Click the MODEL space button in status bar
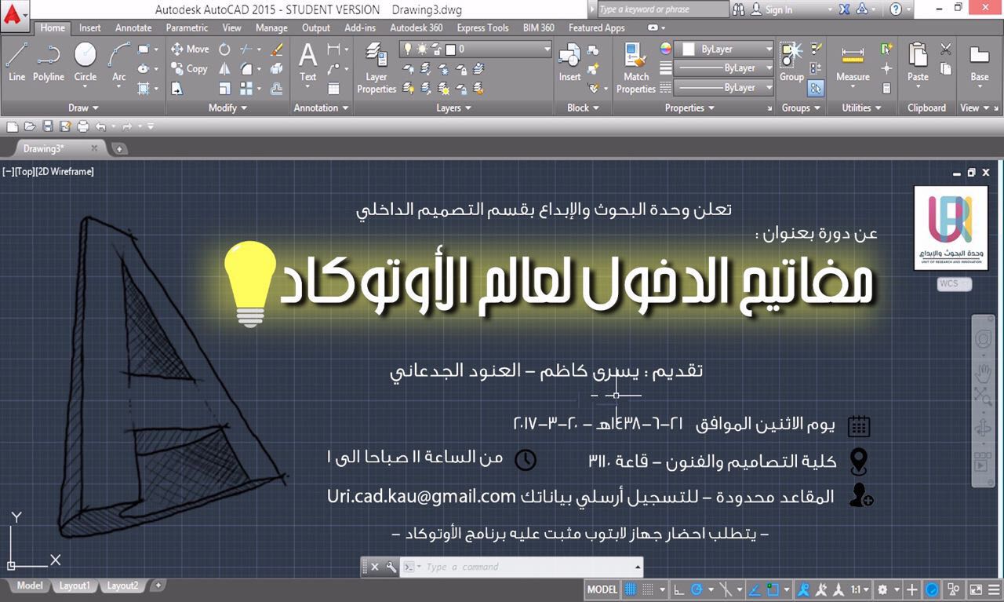The image size is (1004, 602). click(602, 589)
